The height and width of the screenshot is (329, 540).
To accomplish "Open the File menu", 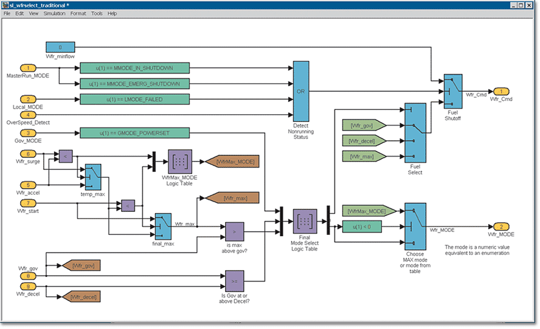I will (x=7, y=13).
